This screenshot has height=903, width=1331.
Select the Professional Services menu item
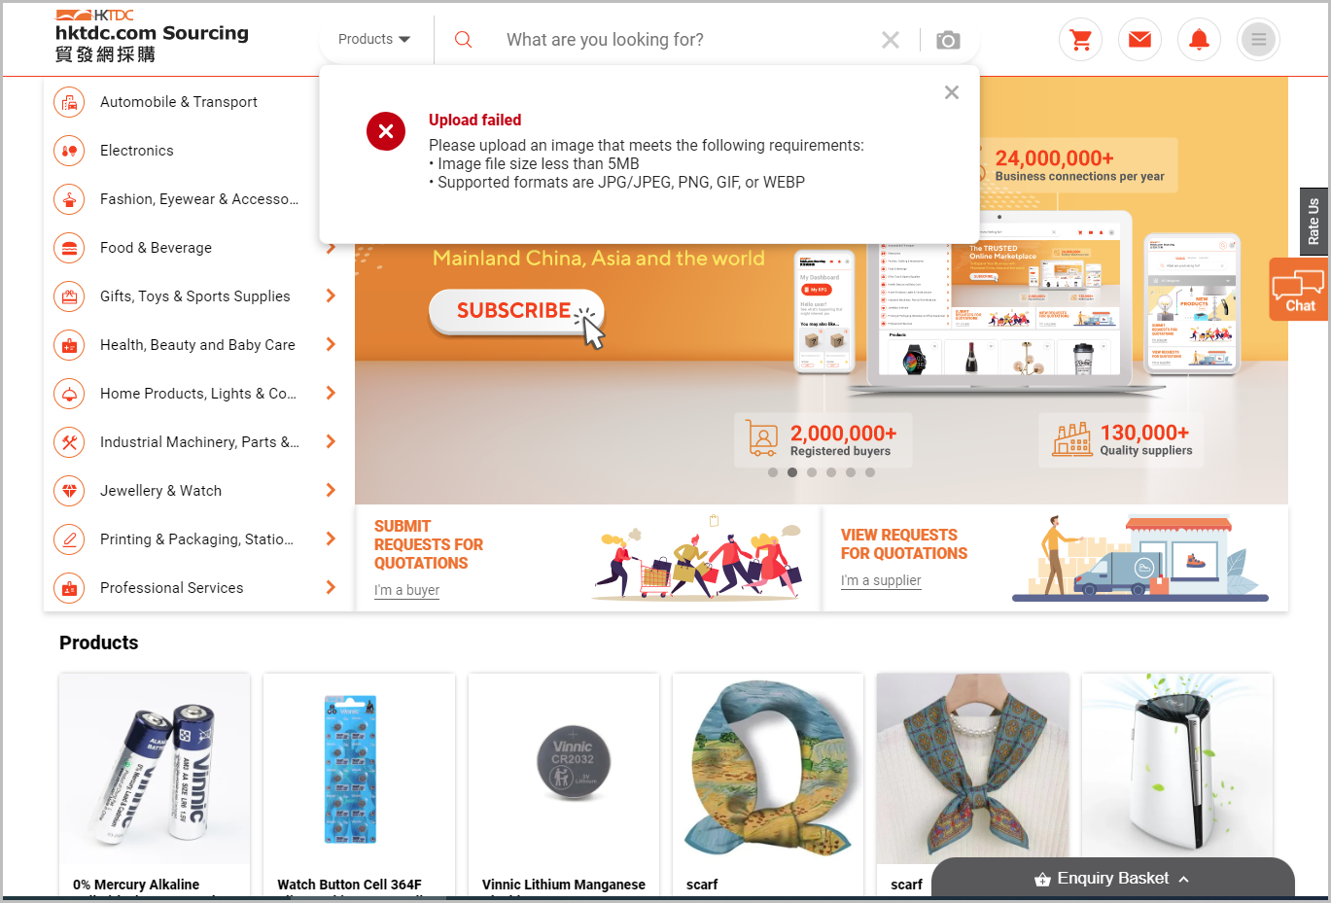(x=172, y=588)
